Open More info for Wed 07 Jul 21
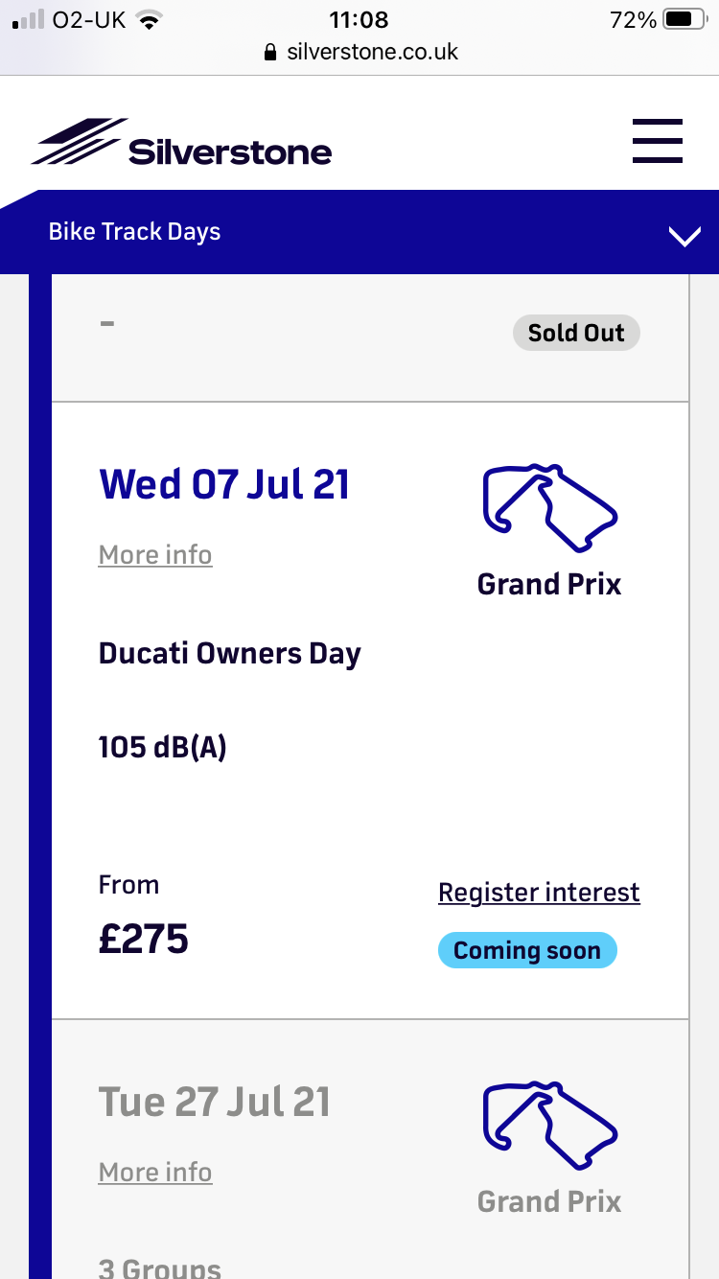719x1279 pixels. 155,555
